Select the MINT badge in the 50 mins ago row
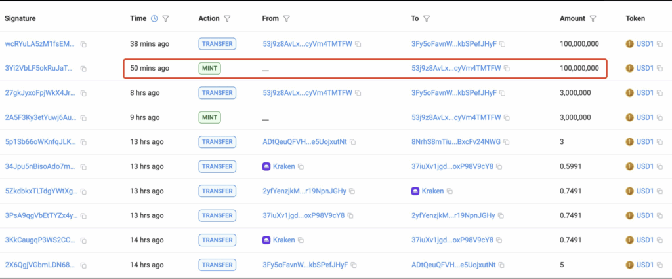This screenshot has width=672, height=279. [209, 68]
